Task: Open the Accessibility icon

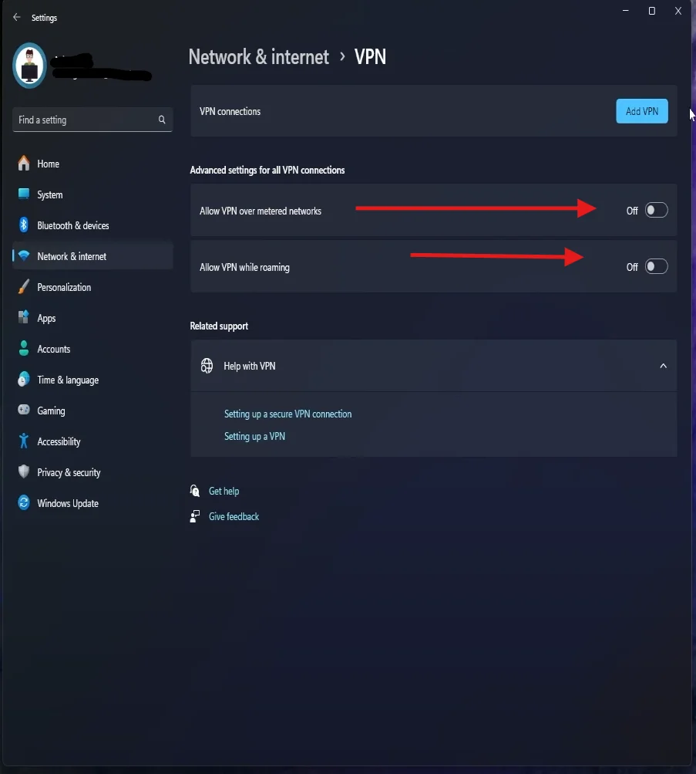Action: [x=24, y=441]
